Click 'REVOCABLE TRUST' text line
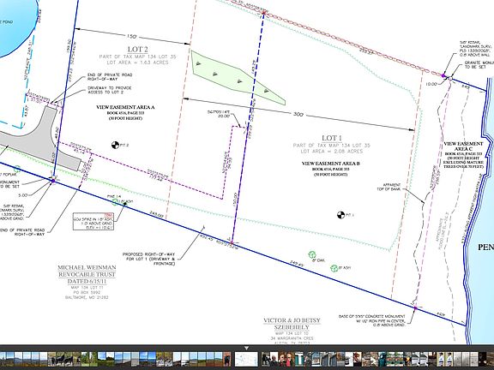The width and height of the screenshot is (494, 370). (x=87, y=274)
